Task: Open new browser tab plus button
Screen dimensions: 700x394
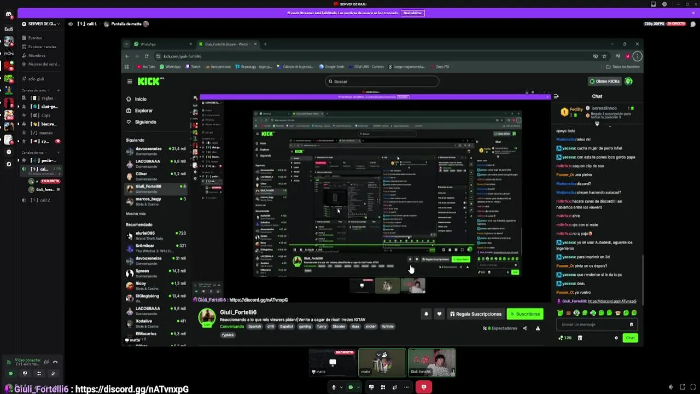Action: pos(265,44)
